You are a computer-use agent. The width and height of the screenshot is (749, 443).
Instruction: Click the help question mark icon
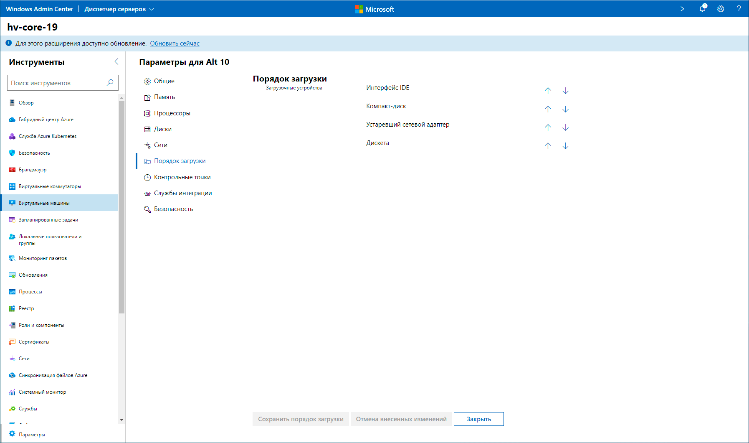(739, 9)
